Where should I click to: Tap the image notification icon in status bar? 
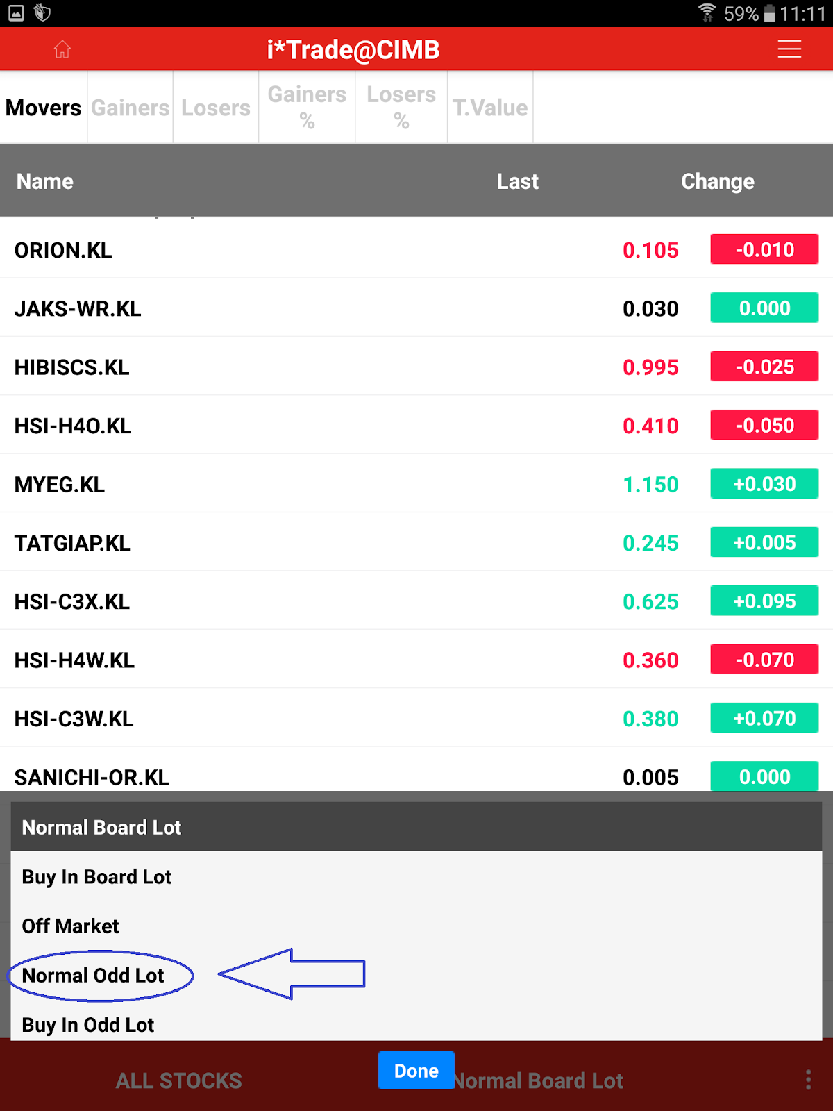(16, 12)
